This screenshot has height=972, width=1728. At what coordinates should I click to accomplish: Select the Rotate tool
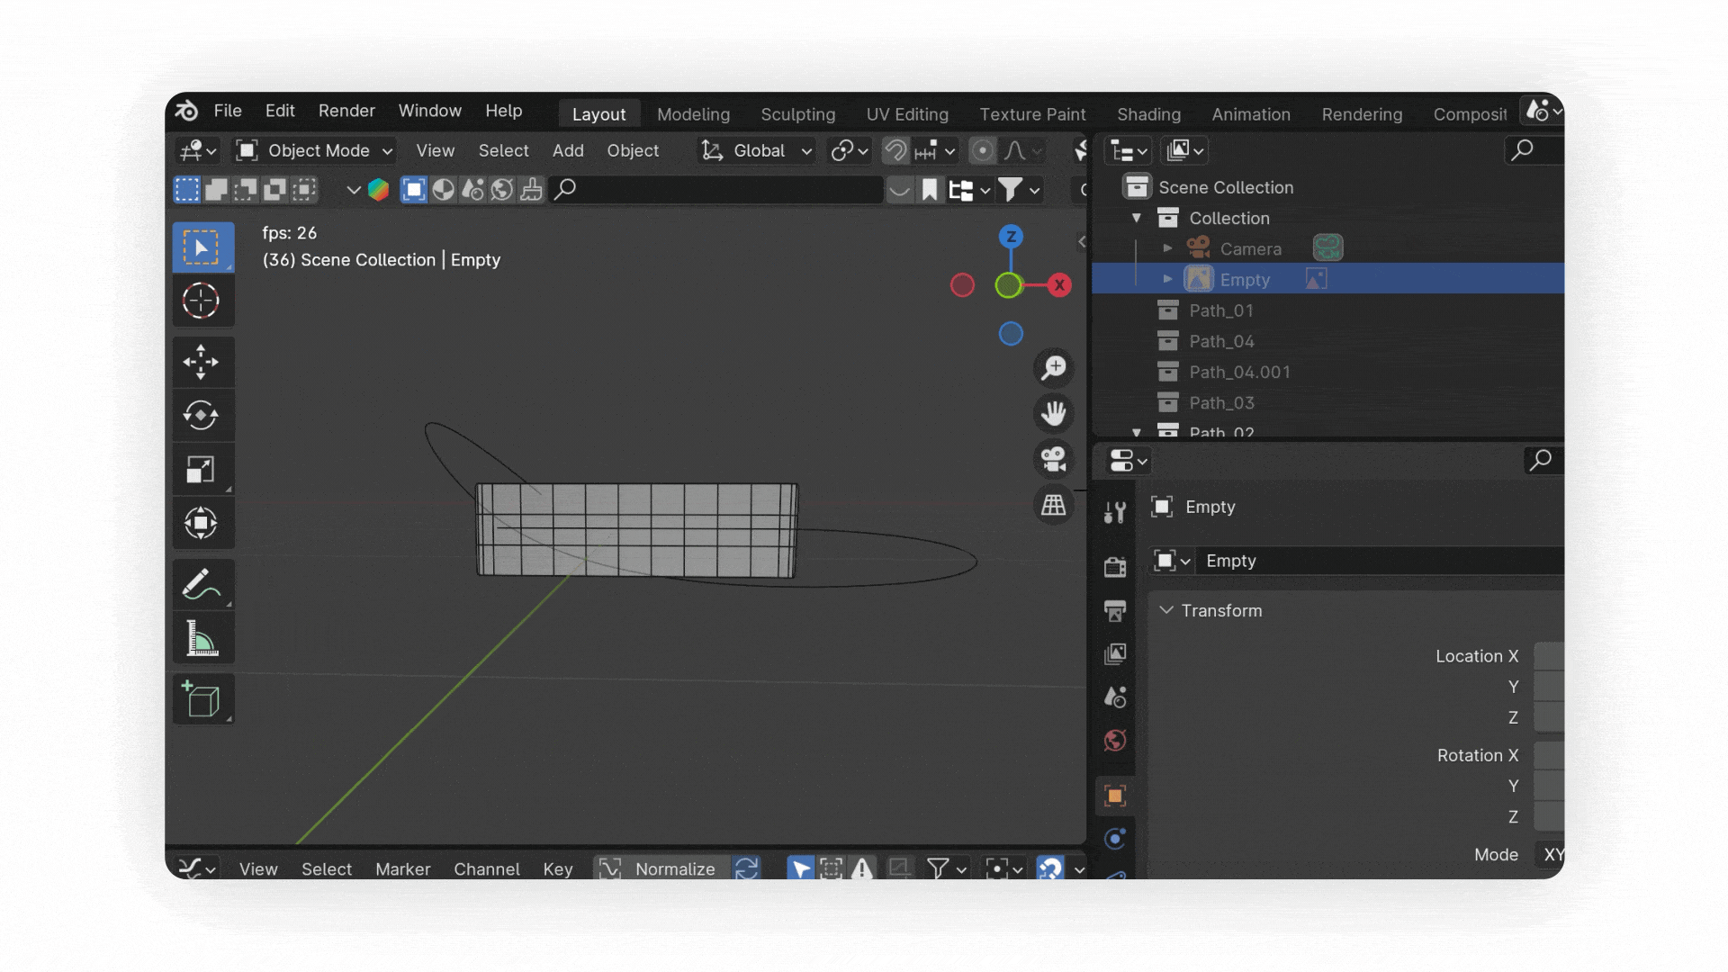[201, 415]
